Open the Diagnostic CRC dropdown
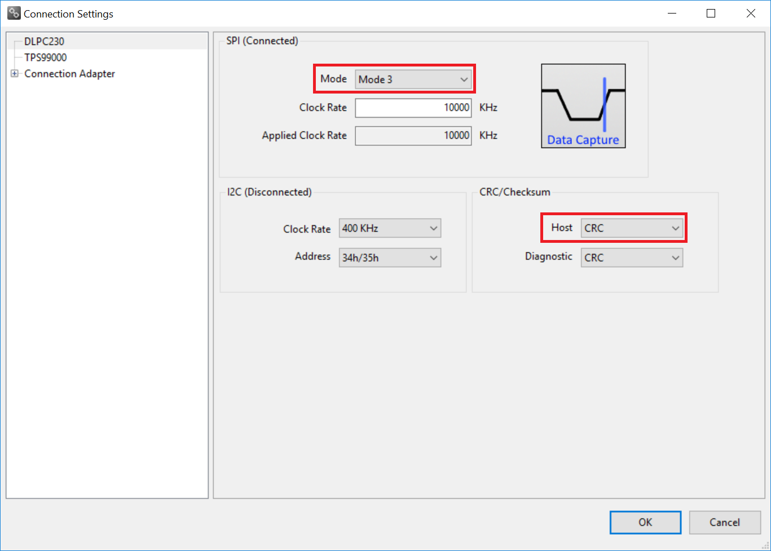771x551 pixels. coord(632,257)
